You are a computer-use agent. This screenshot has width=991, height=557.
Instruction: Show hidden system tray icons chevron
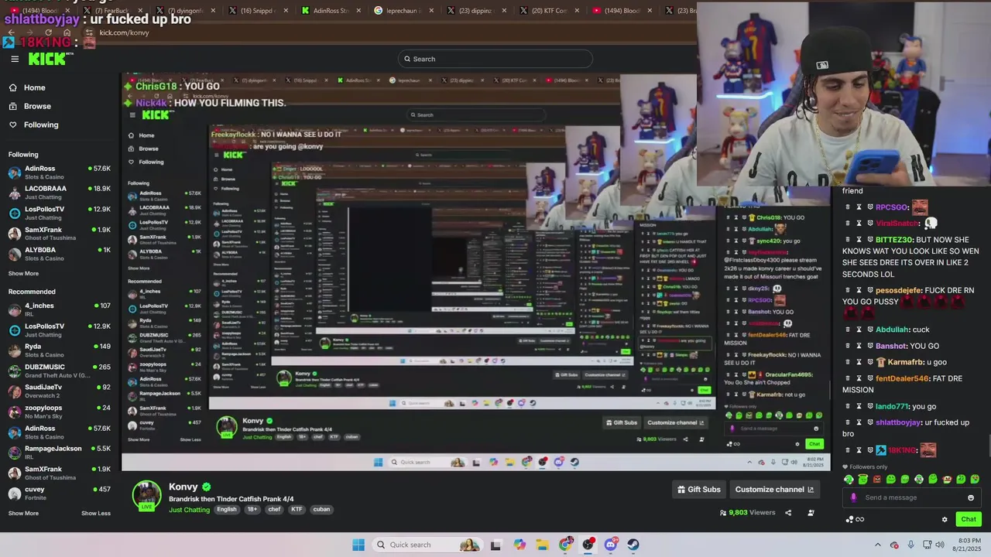878,545
